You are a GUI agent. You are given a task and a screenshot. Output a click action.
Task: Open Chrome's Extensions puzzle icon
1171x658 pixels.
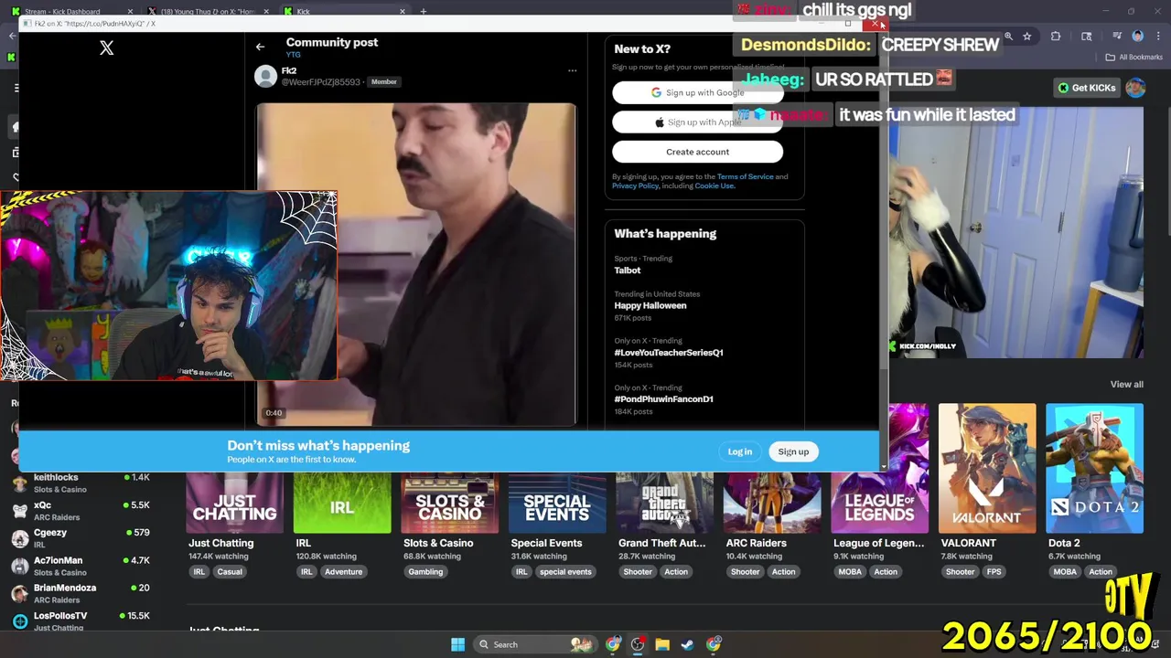(x=1056, y=37)
